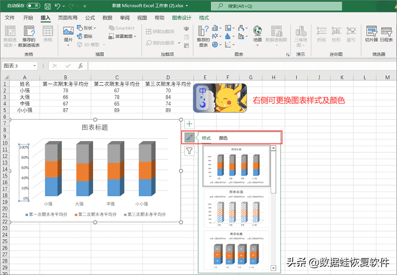Click the Chart Elements plus button
Viewport: 397px width, 275px height.
pyautogui.click(x=189, y=124)
